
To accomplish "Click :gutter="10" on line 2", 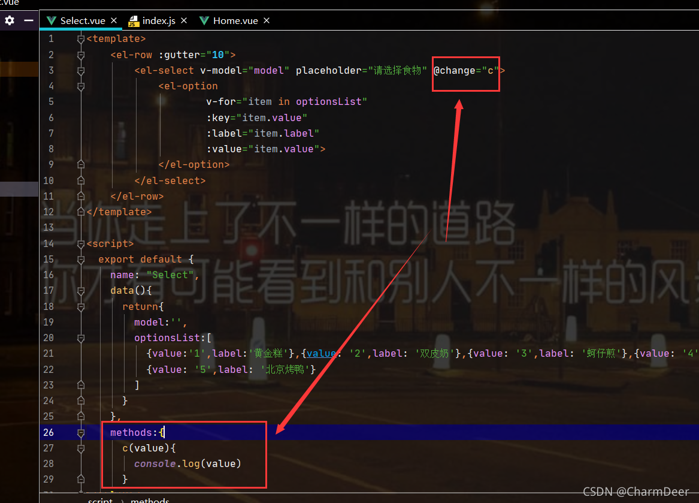I will (194, 55).
